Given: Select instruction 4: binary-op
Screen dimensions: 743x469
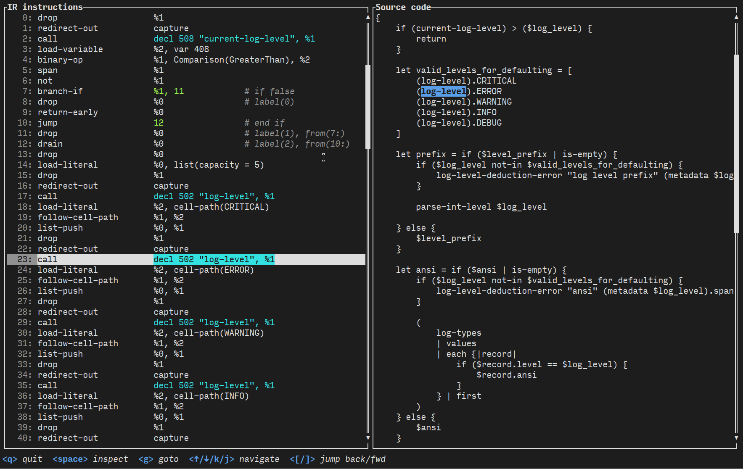Looking at the screenshot, I should (x=186, y=60).
